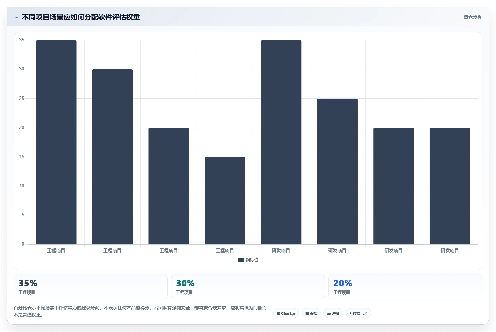Click the 工程项目 caption under the 35% value

pos(27,292)
